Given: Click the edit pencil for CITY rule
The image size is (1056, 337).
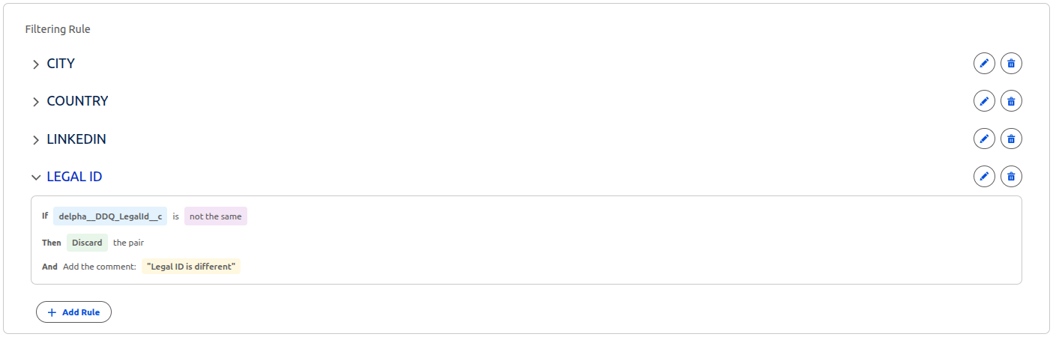Looking at the screenshot, I should [984, 64].
